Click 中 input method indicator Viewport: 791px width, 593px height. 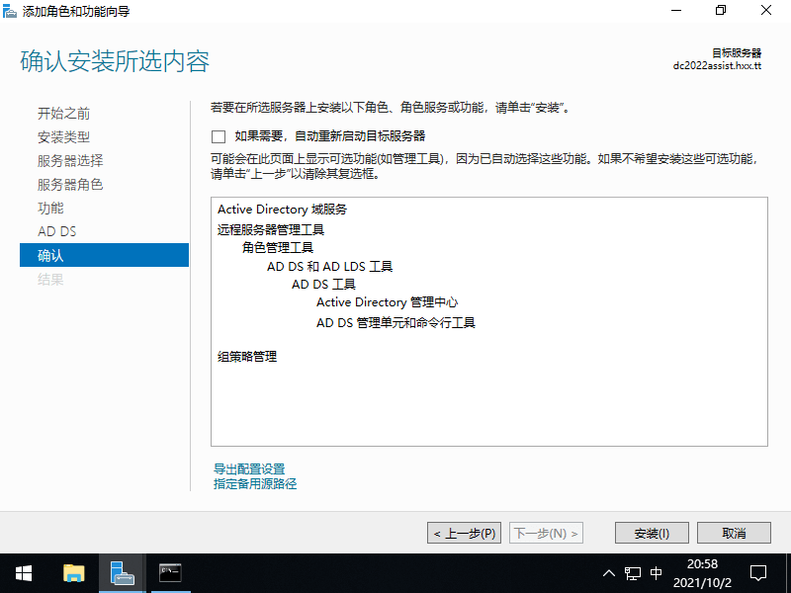657,573
